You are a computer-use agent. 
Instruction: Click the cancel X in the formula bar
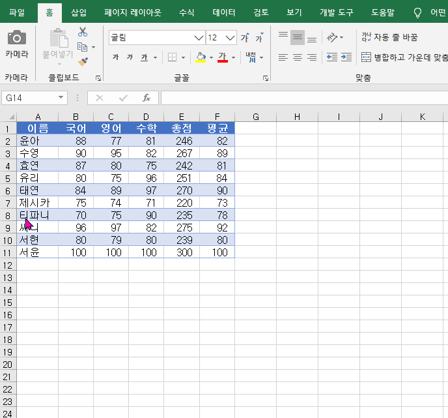(100, 98)
